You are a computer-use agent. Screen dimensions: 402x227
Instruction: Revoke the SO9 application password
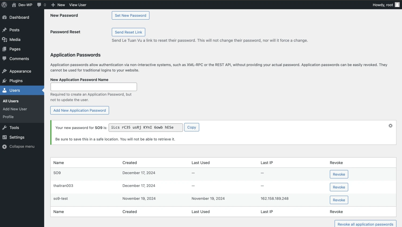[339, 174]
